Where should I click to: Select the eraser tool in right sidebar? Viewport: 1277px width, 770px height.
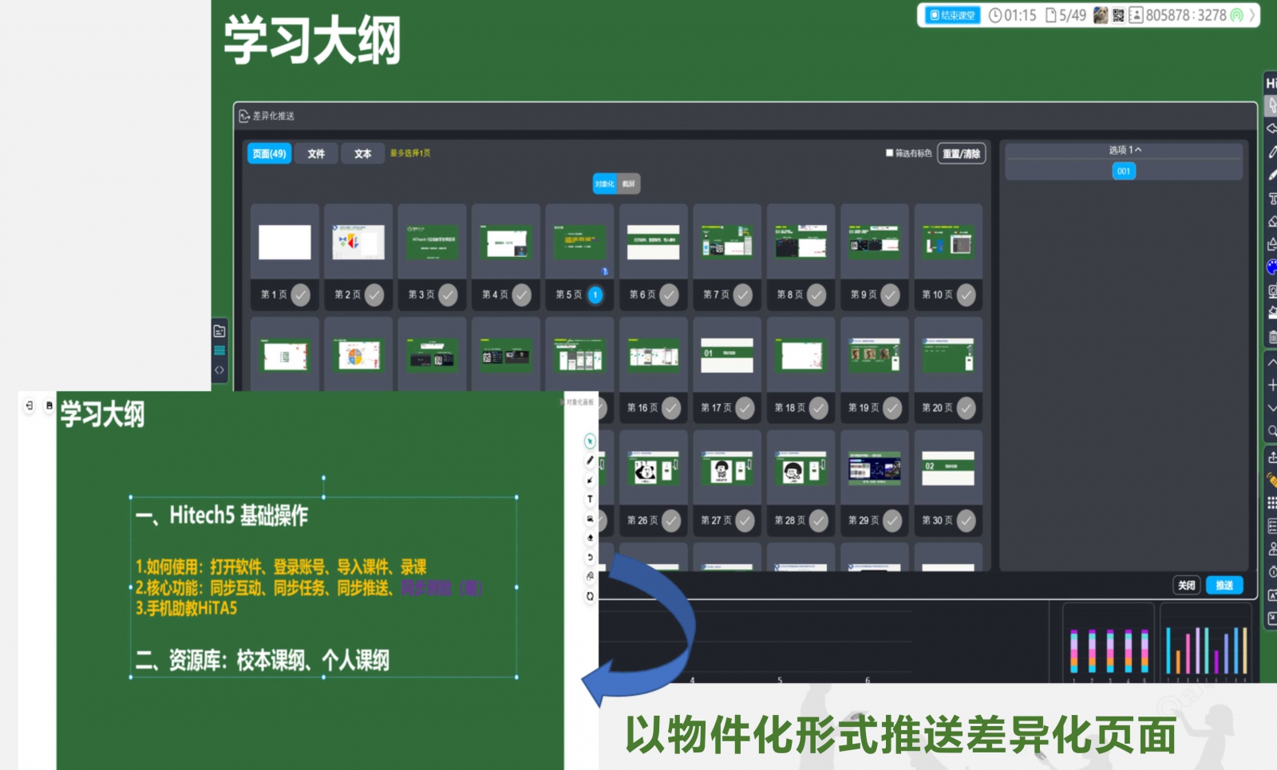pos(1272,221)
